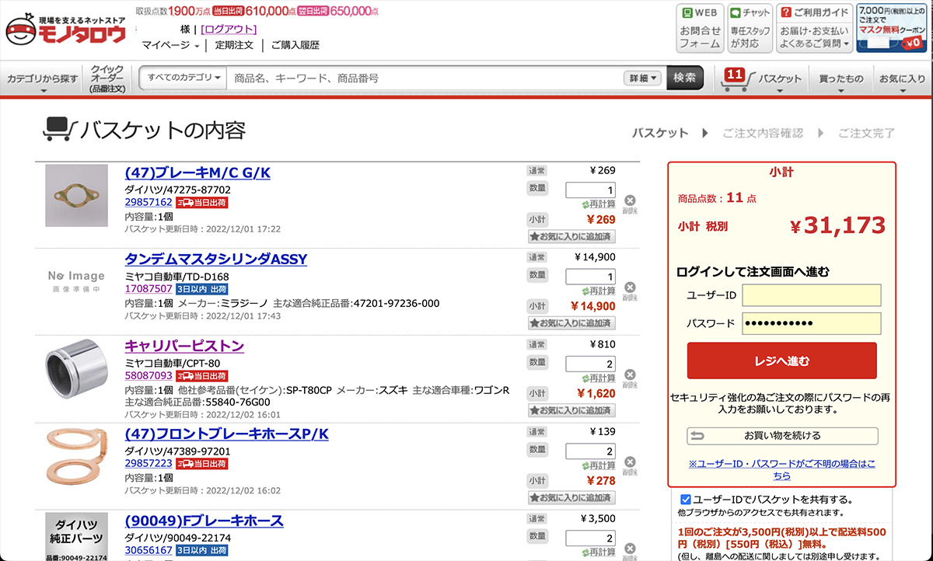Image resolution: width=933 pixels, height=561 pixels.
Task: Open order number 17087507 link
Action: pos(149,289)
